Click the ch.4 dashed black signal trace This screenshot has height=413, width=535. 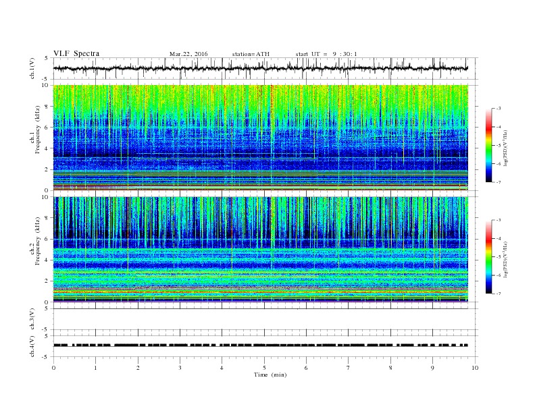(x=261, y=346)
